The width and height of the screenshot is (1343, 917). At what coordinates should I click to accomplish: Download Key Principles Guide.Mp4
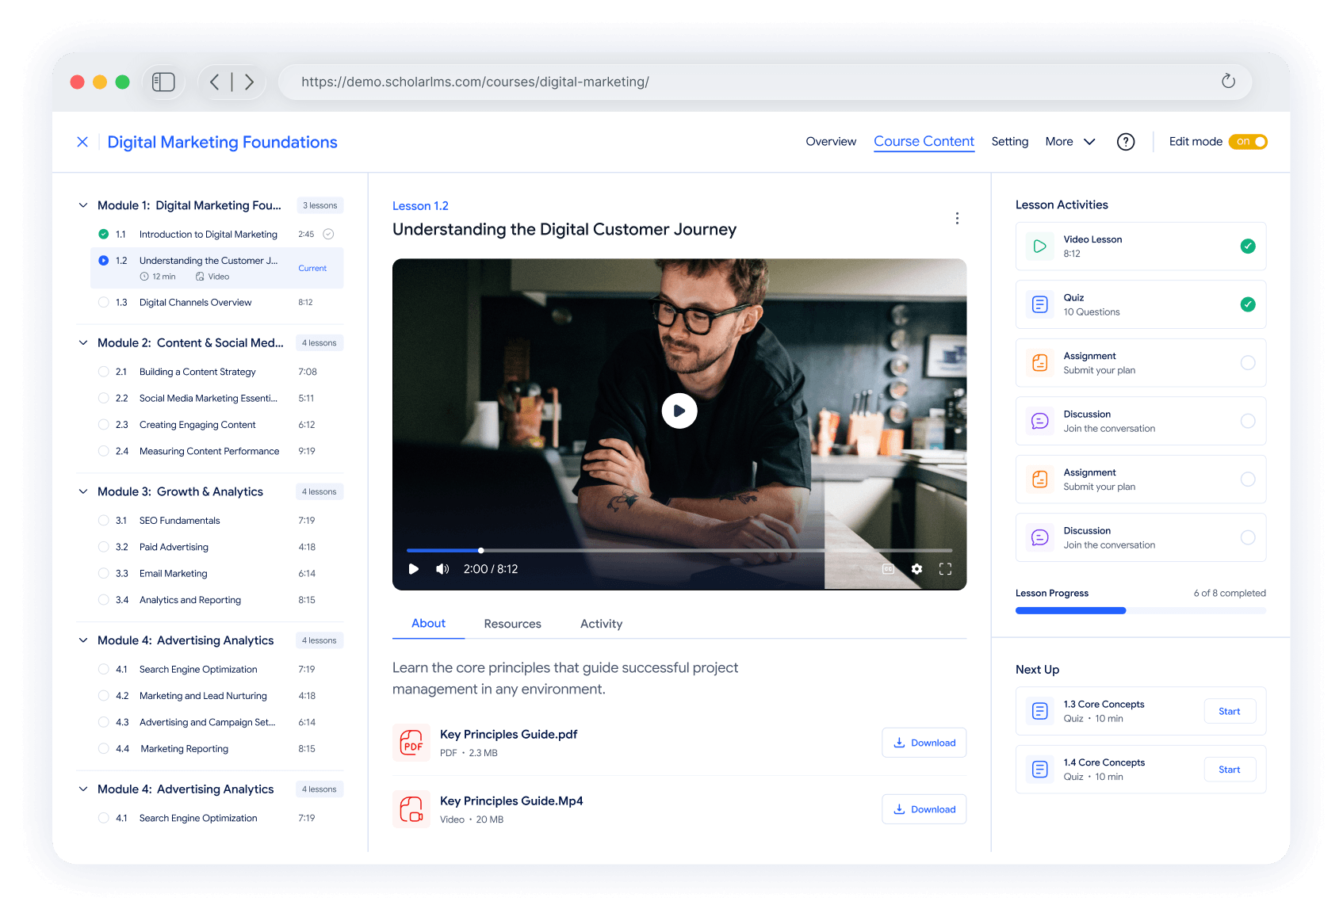(x=924, y=809)
